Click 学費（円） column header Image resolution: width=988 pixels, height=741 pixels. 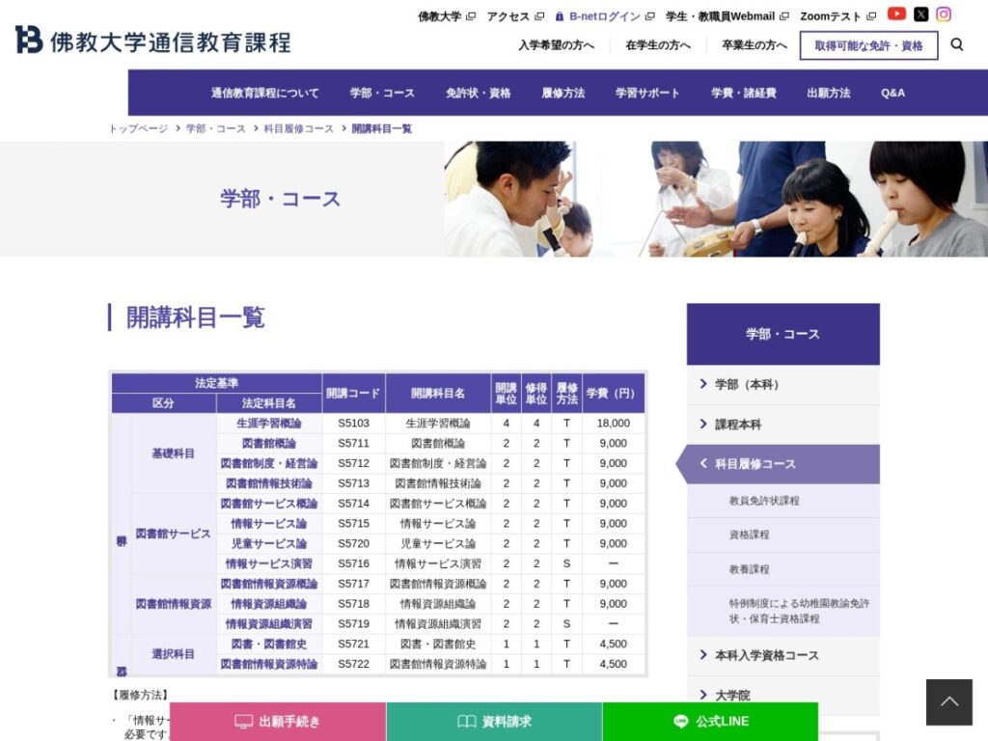pyautogui.click(x=613, y=394)
